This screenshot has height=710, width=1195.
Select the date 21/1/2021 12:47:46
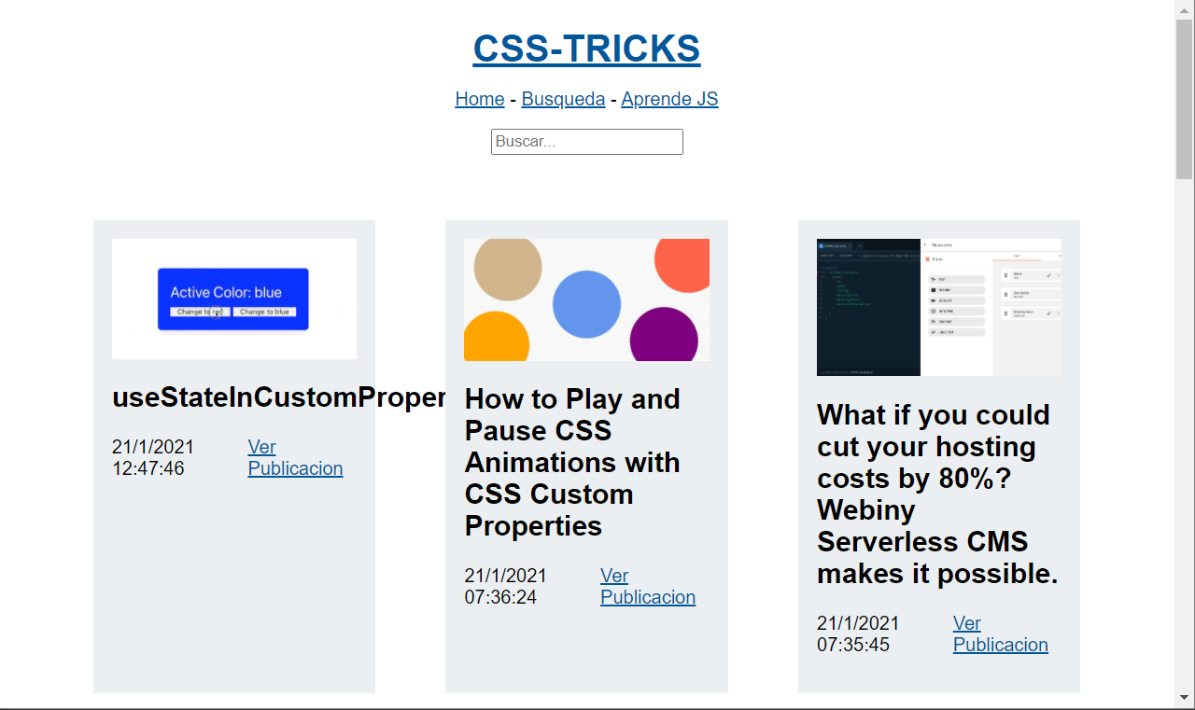tap(153, 457)
